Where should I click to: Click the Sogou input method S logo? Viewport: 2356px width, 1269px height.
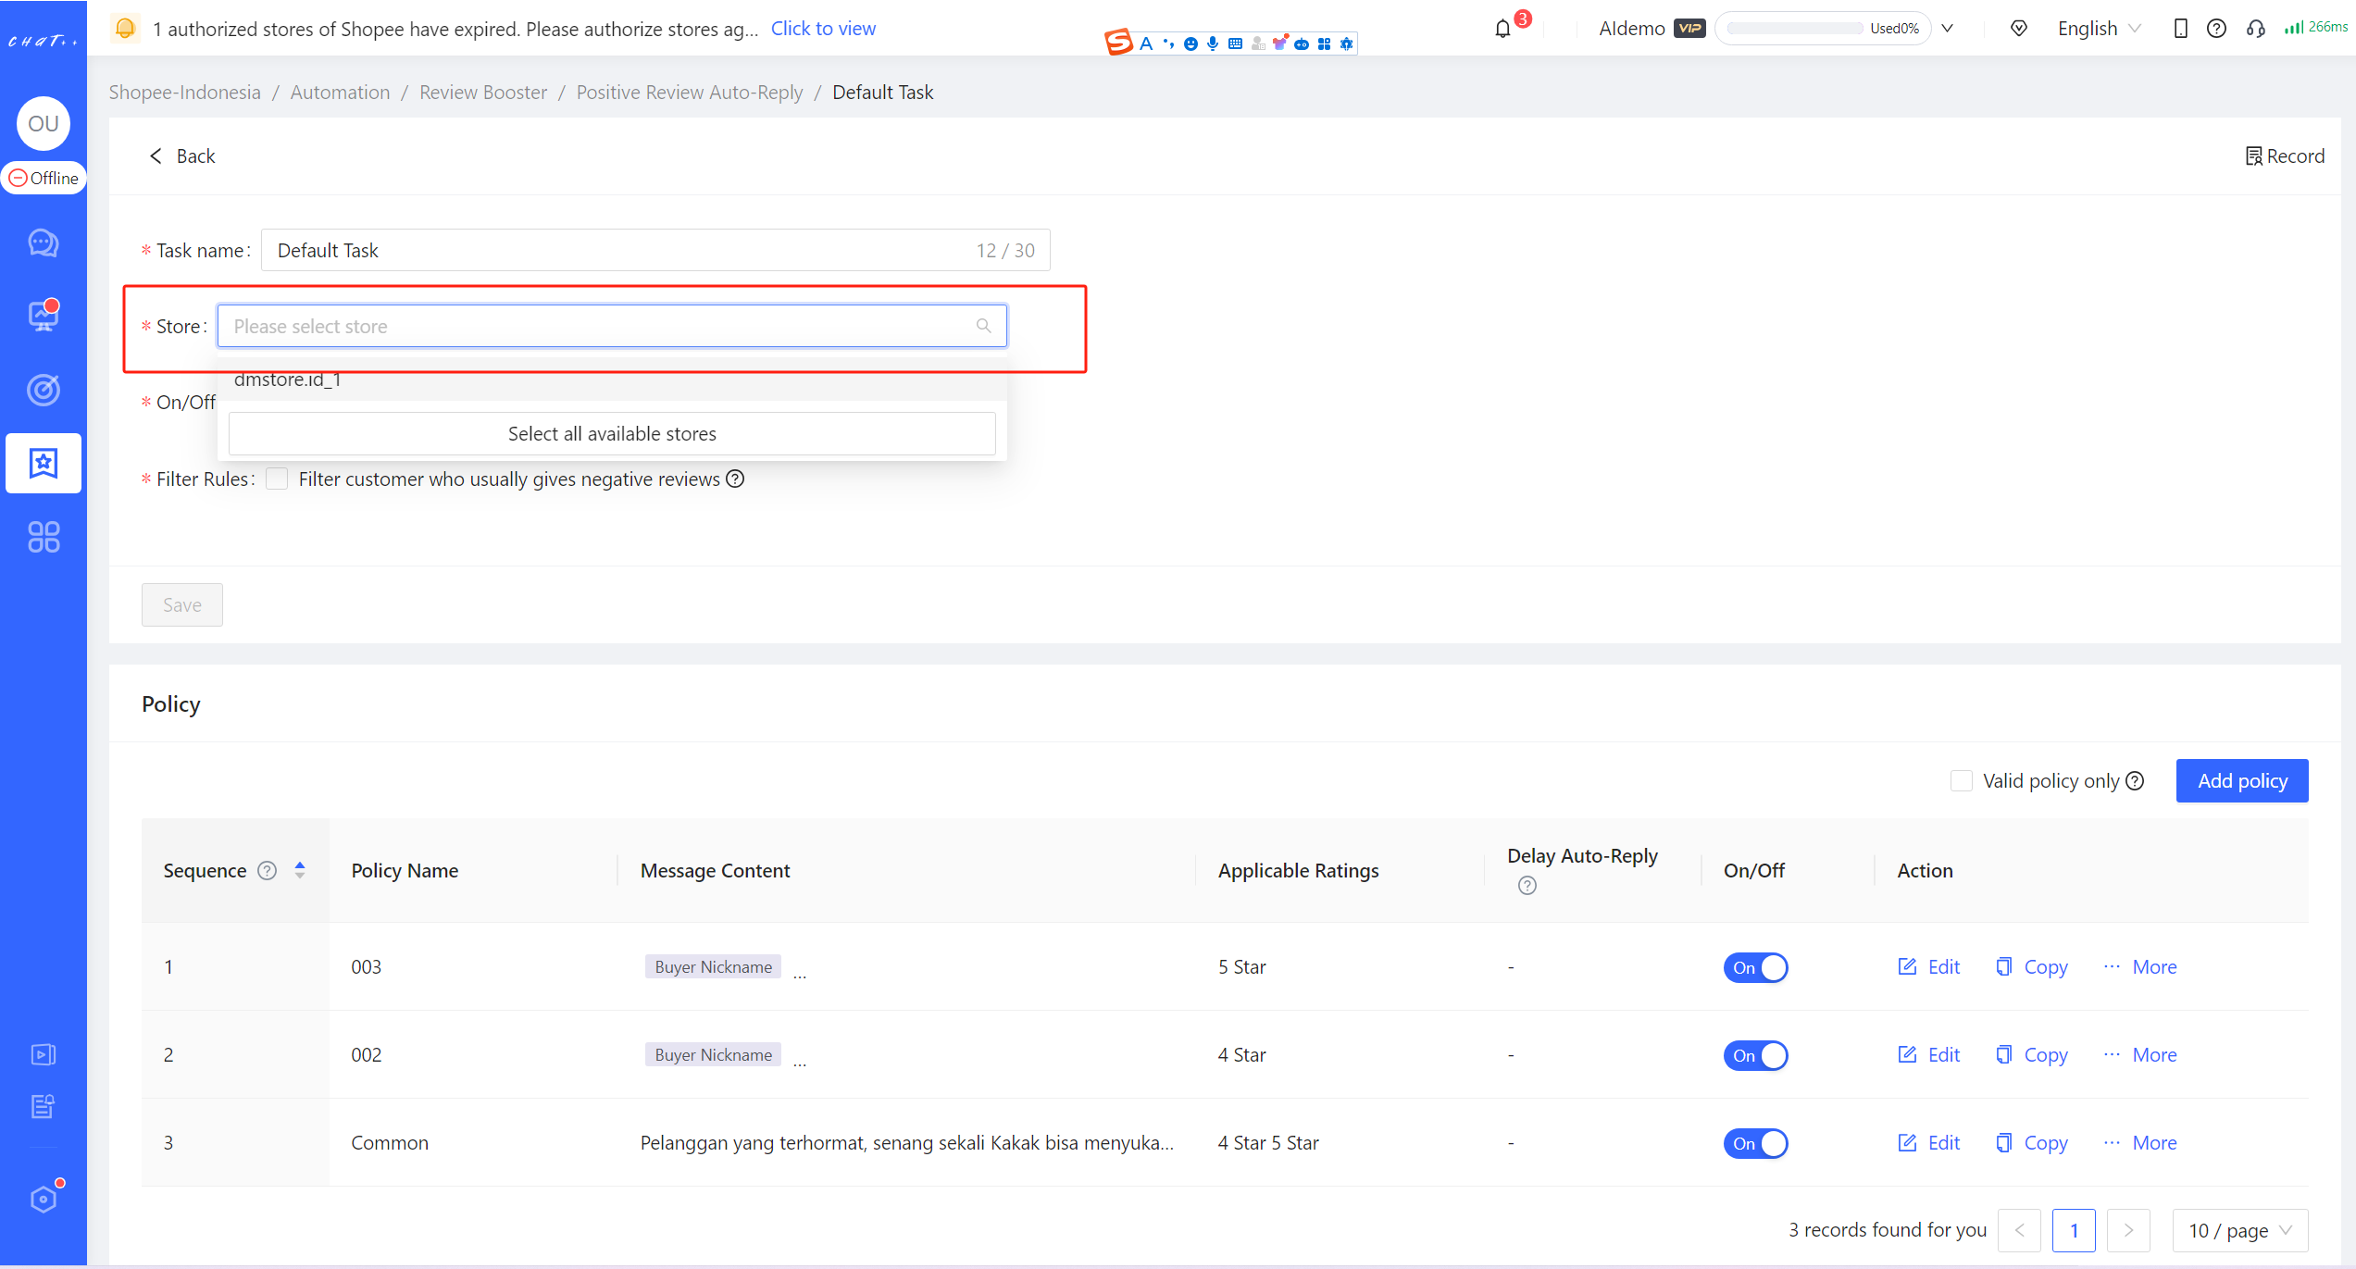(1118, 43)
